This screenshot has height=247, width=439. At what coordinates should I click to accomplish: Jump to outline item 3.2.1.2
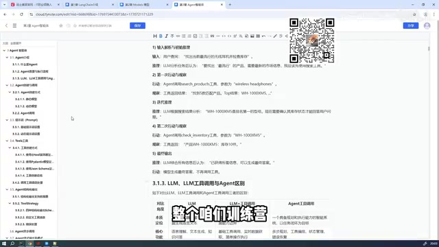click(26, 106)
